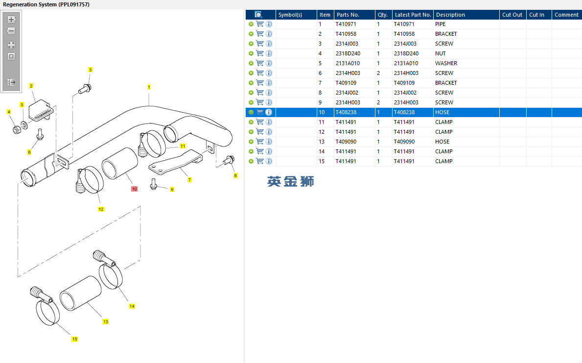Select red highlighted callout 10 in diagram
This screenshot has width=582, height=363.
tap(135, 189)
